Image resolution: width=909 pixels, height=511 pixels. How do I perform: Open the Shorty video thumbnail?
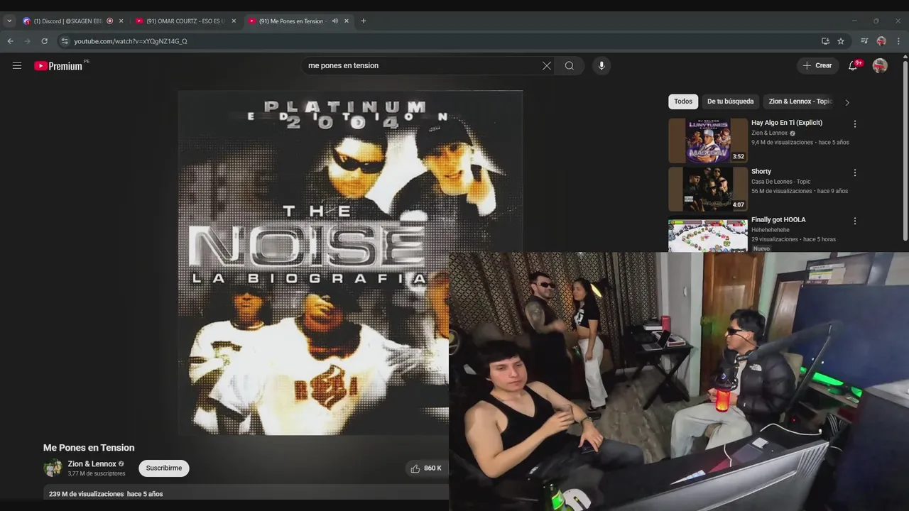pyautogui.click(x=708, y=189)
